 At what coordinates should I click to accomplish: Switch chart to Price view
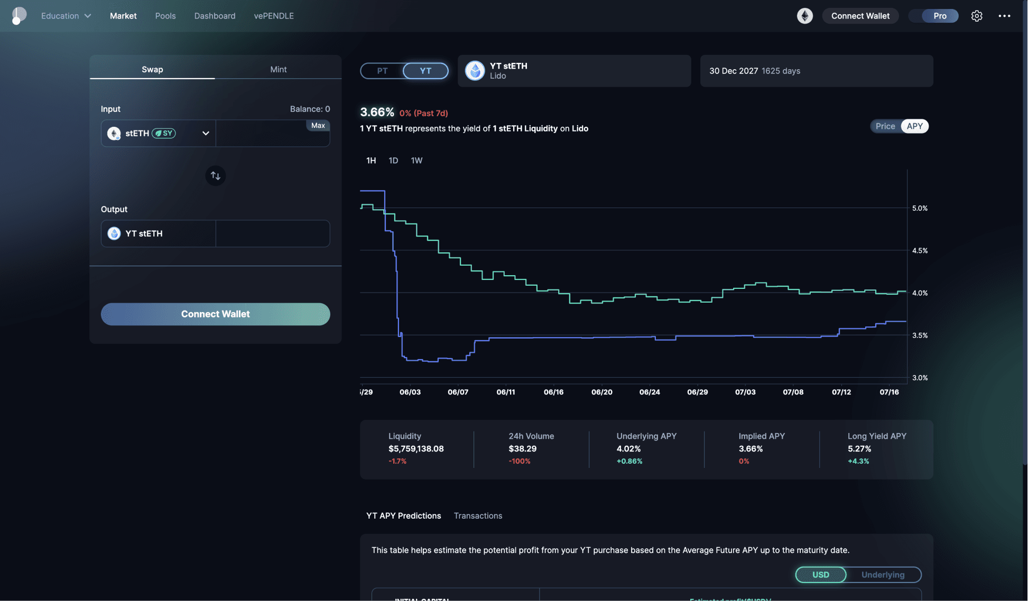(x=885, y=126)
